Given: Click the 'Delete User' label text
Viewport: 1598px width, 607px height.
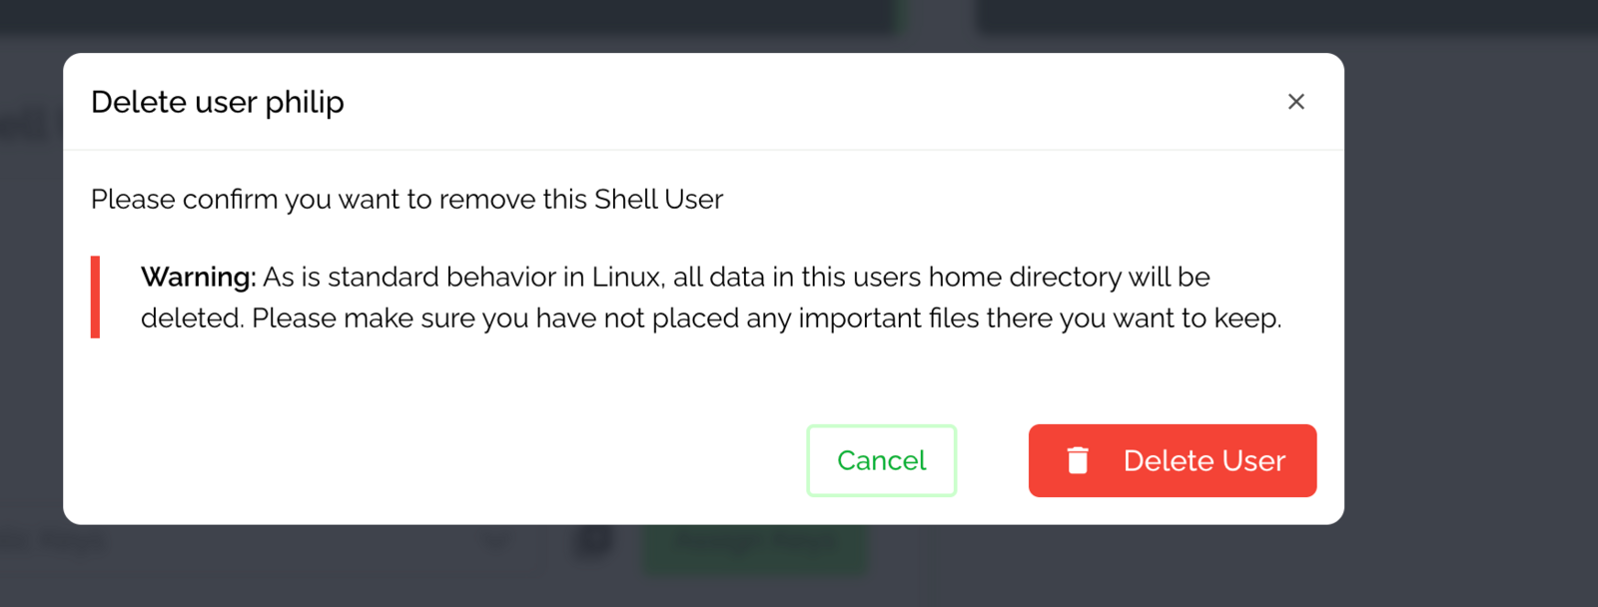Looking at the screenshot, I should pos(1204,460).
